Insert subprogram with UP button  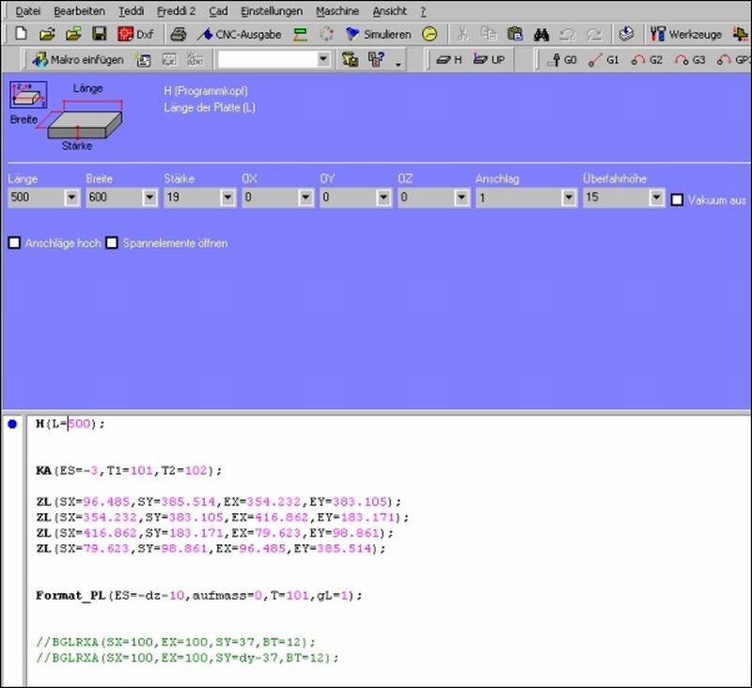(x=489, y=60)
